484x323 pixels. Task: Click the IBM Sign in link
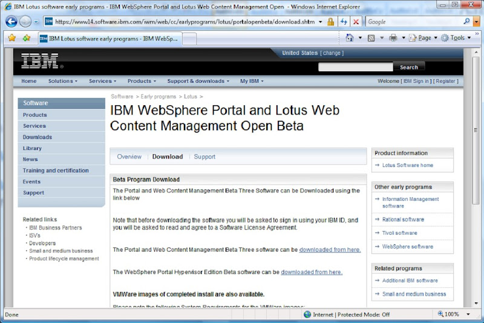416,81
